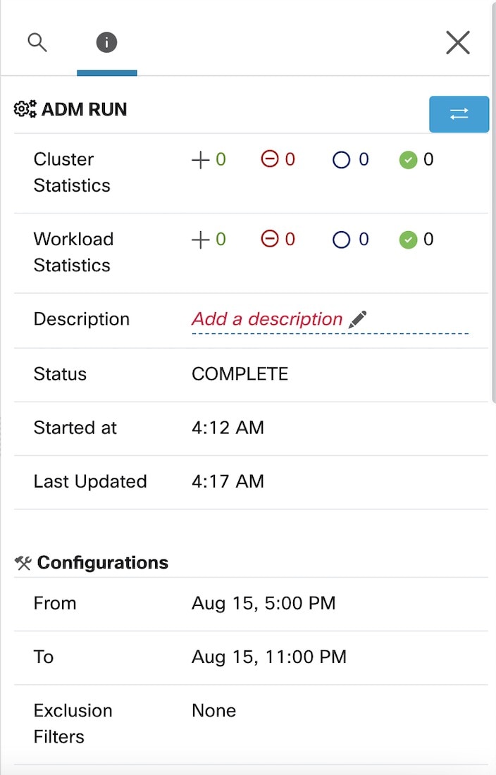The width and height of the screenshot is (496, 775).
Task: Click the blue swap arrows button
Action: tap(459, 114)
